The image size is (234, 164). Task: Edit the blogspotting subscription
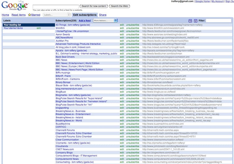coord(122,108)
